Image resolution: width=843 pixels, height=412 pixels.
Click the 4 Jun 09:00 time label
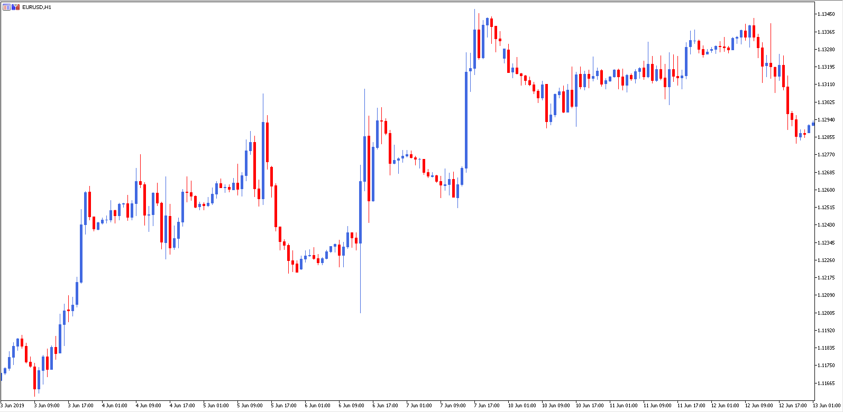148,406
